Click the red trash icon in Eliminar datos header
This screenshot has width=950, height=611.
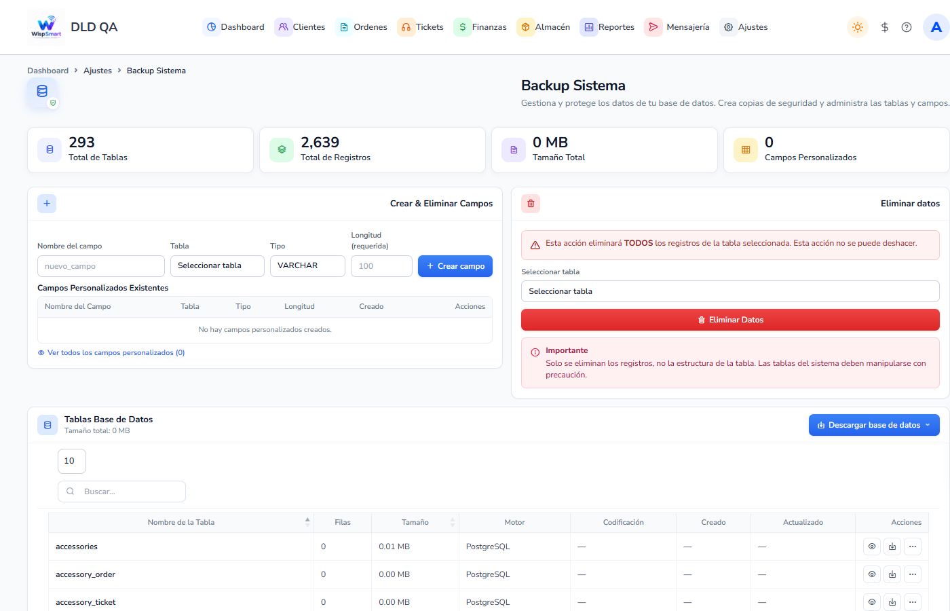click(531, 203)
